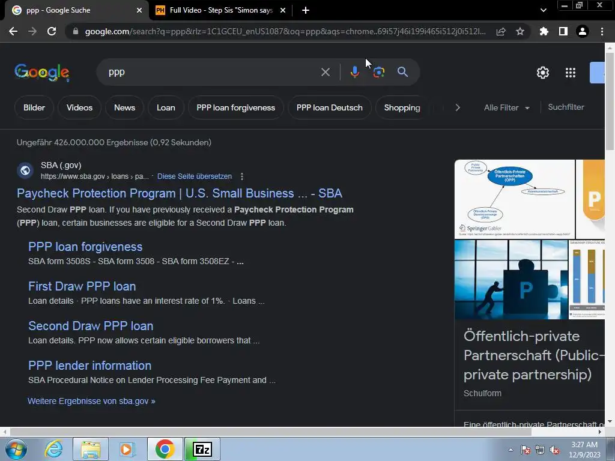The height and width of the screenshot is (461, 615).
Task: Click the network tray icon
Action: coord(540,450)
